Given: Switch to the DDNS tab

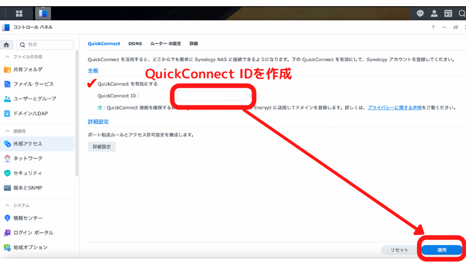Looking at the screenshot, I should click(135, 43).
